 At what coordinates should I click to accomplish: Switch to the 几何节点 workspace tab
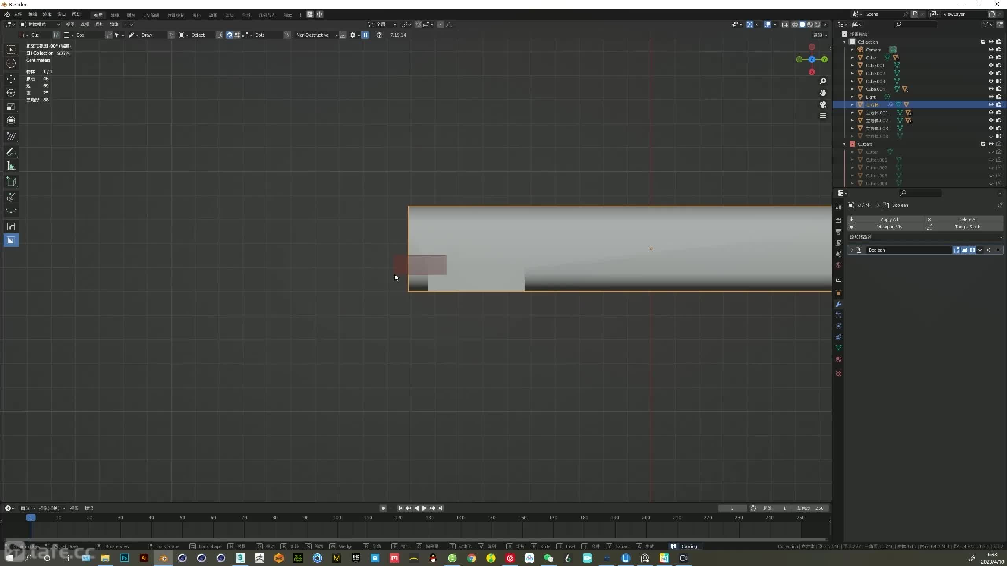click(x=267, y=15)
